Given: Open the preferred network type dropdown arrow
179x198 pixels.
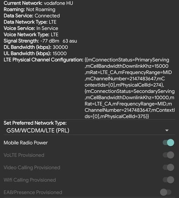Looking at the screenshot, I should pos(167,130).
